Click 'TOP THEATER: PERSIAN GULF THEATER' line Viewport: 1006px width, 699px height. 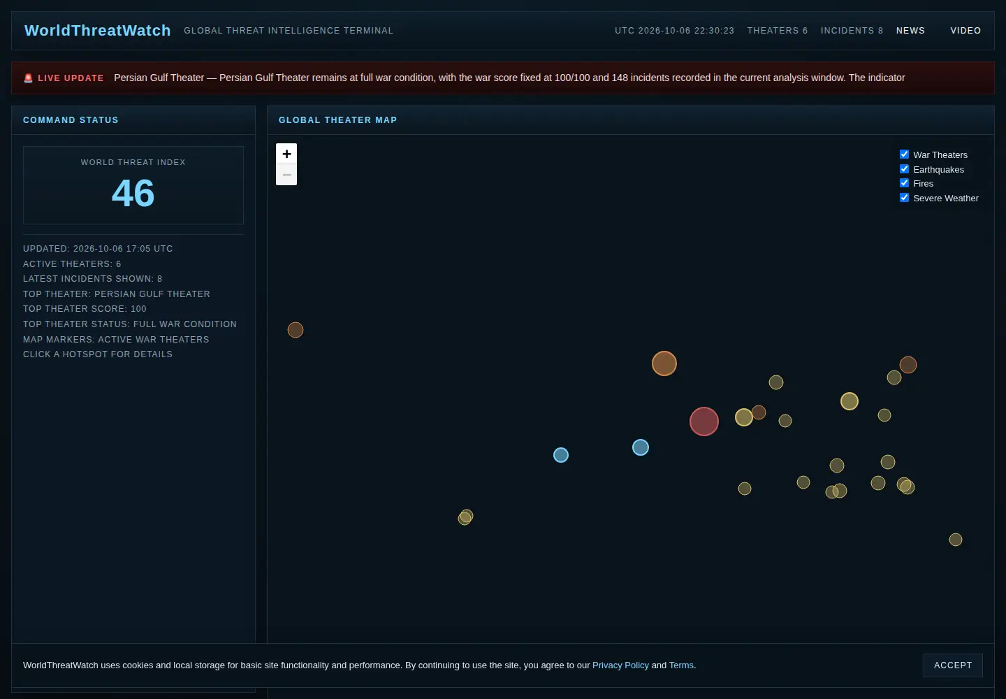[x=117, y=294]
